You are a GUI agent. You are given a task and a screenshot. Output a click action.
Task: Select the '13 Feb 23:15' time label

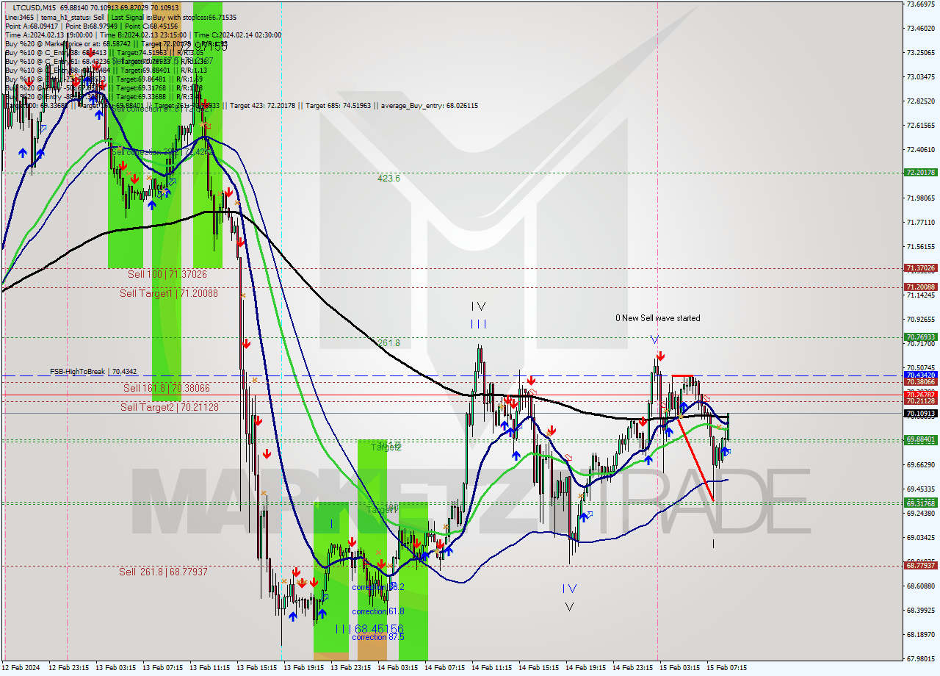click(x=351, y=668)
